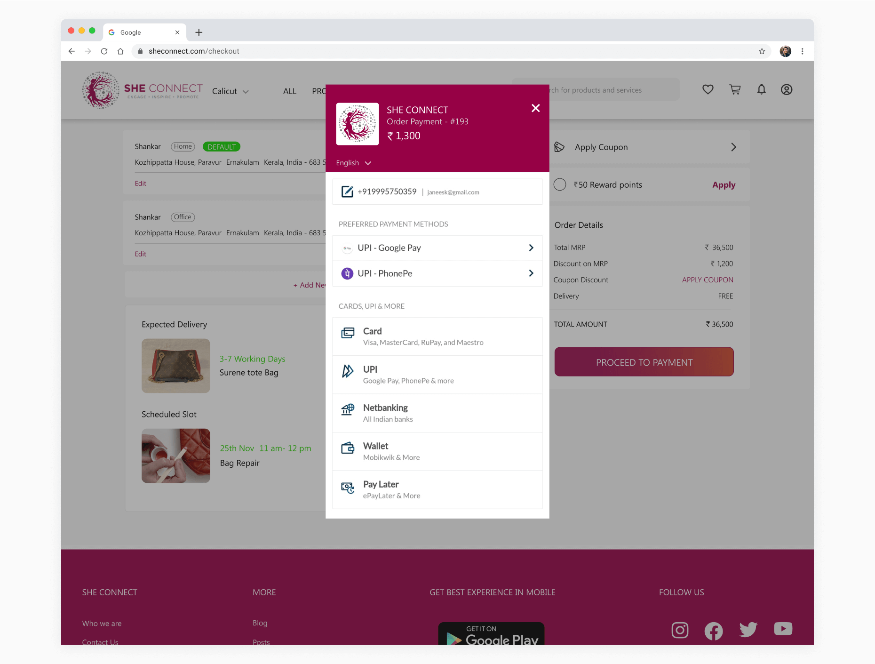Image resolution: width=875 pixels, height=664 pixels.
Task: Open the wishlist heart icon
Action: tap(708, 89)
